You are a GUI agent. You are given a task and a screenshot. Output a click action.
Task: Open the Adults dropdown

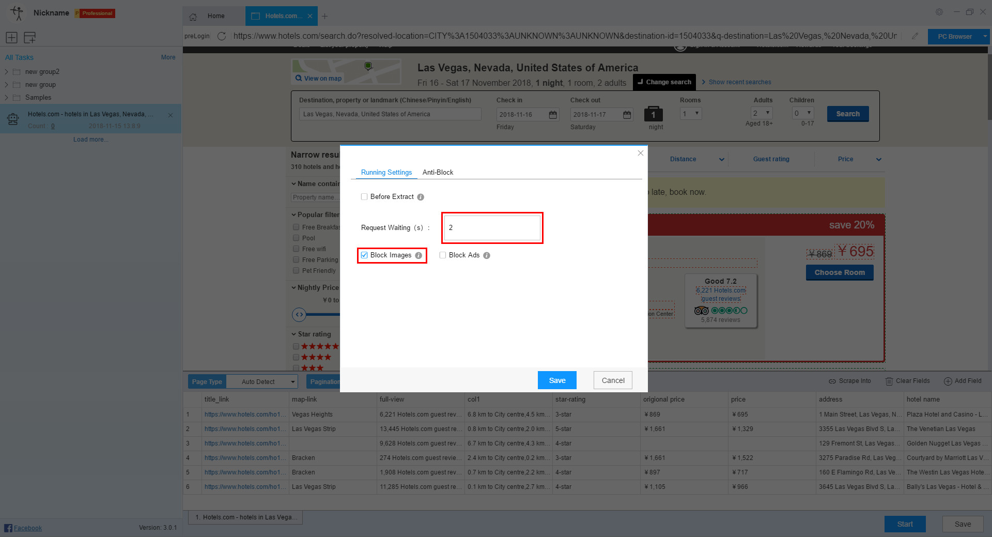[x=762, y=113]
